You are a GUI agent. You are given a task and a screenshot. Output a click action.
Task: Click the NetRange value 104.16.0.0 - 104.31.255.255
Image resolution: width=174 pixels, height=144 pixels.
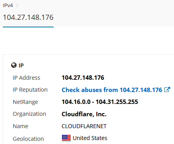pyautogui.click(x=100, y=102)
